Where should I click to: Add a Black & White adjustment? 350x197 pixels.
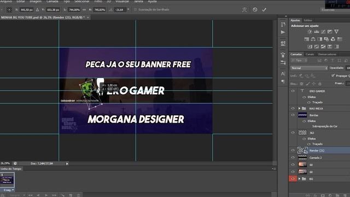(x=320, y=39)
